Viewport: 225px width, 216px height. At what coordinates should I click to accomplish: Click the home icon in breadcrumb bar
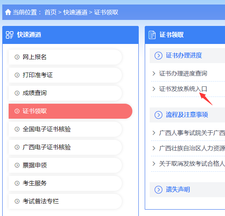tap(8, 12)
